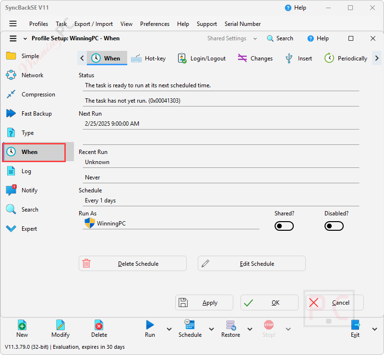
Task: Click the Exit icon
Action: [x=355, y=325]
